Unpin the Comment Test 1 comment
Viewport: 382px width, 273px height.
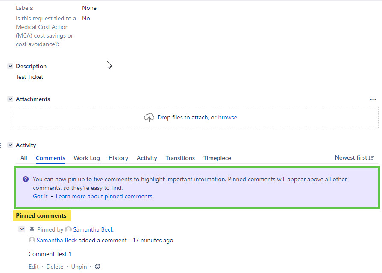(79, 267)
